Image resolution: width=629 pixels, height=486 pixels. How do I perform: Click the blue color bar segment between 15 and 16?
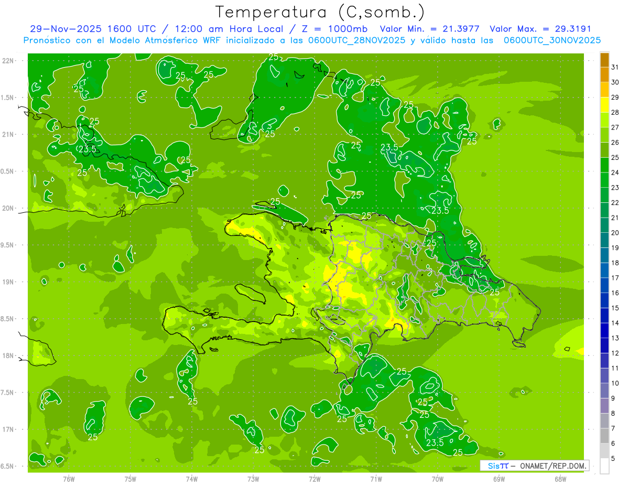tap(604, 300)
